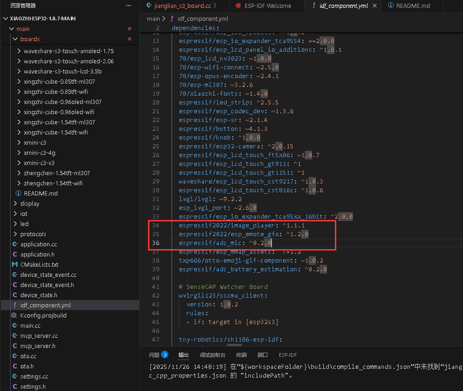
Task: Open CMakeLists.txt via its M icon
Action: [15, 264]
